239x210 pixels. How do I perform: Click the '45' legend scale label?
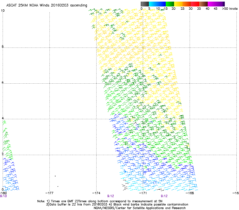tap(215, 9)
